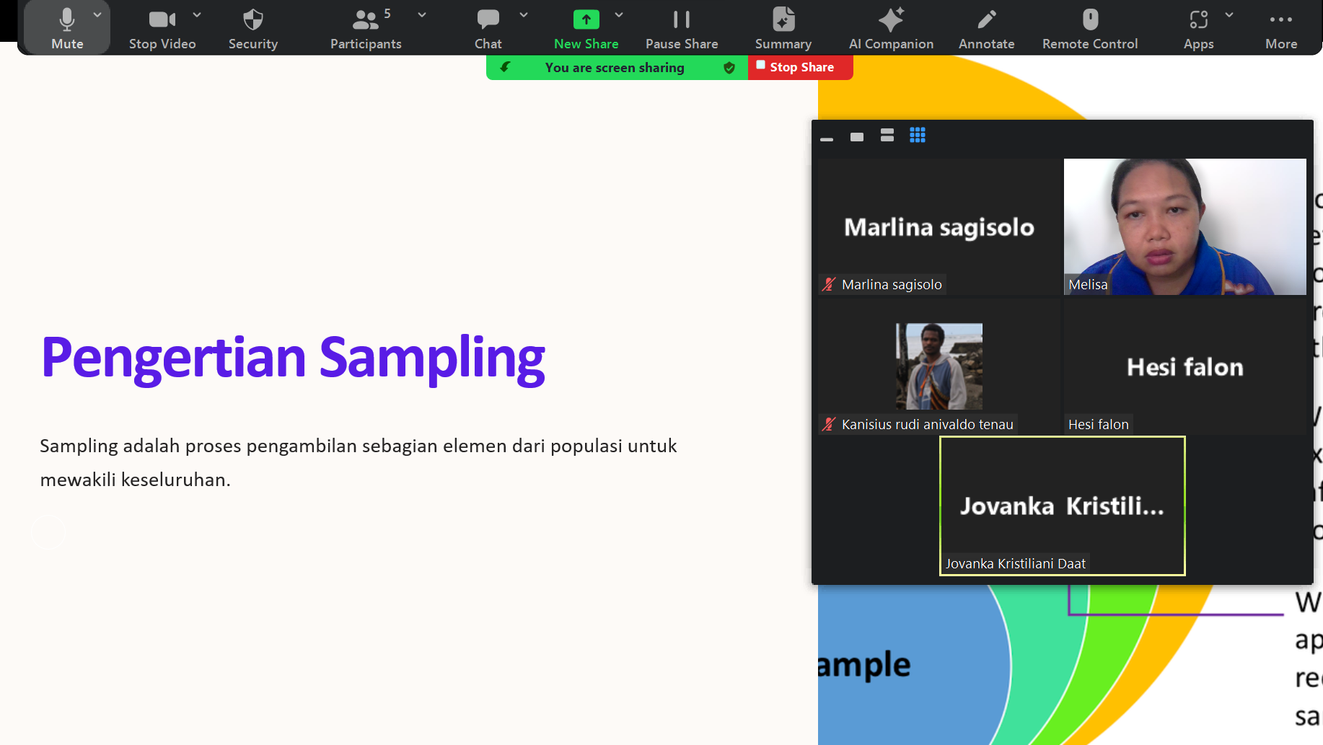Pause the screen share
1323x745 pixels.
681,27
